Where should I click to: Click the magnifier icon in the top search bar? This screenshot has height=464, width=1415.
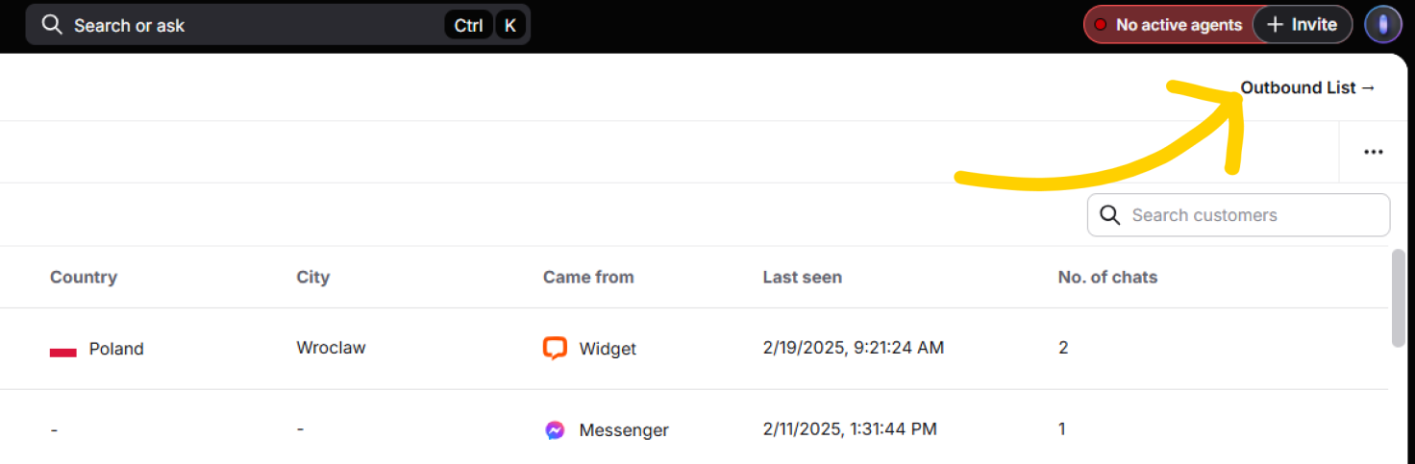[52, 25]
